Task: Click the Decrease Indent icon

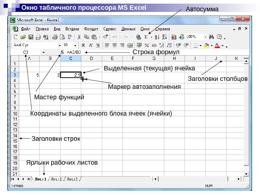Action: (178, 45)
